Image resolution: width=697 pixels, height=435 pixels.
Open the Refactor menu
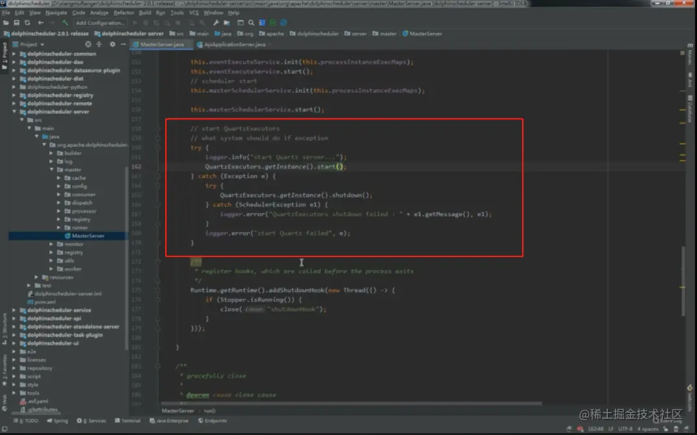pos(123,13)
